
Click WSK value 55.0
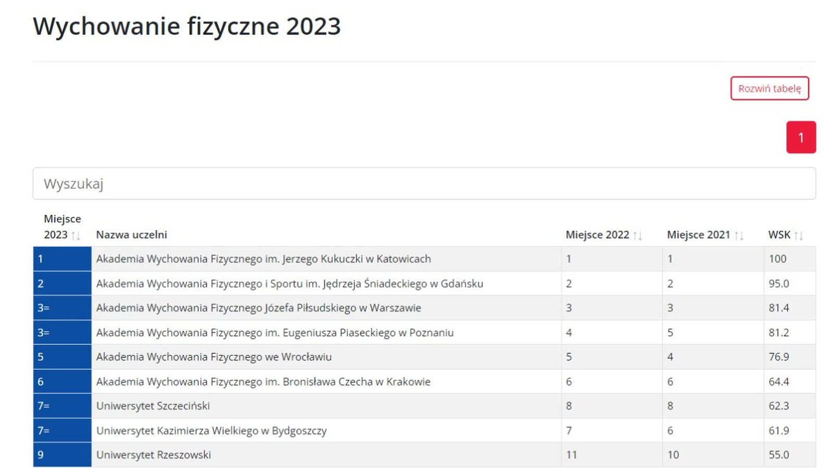[779, 454]
